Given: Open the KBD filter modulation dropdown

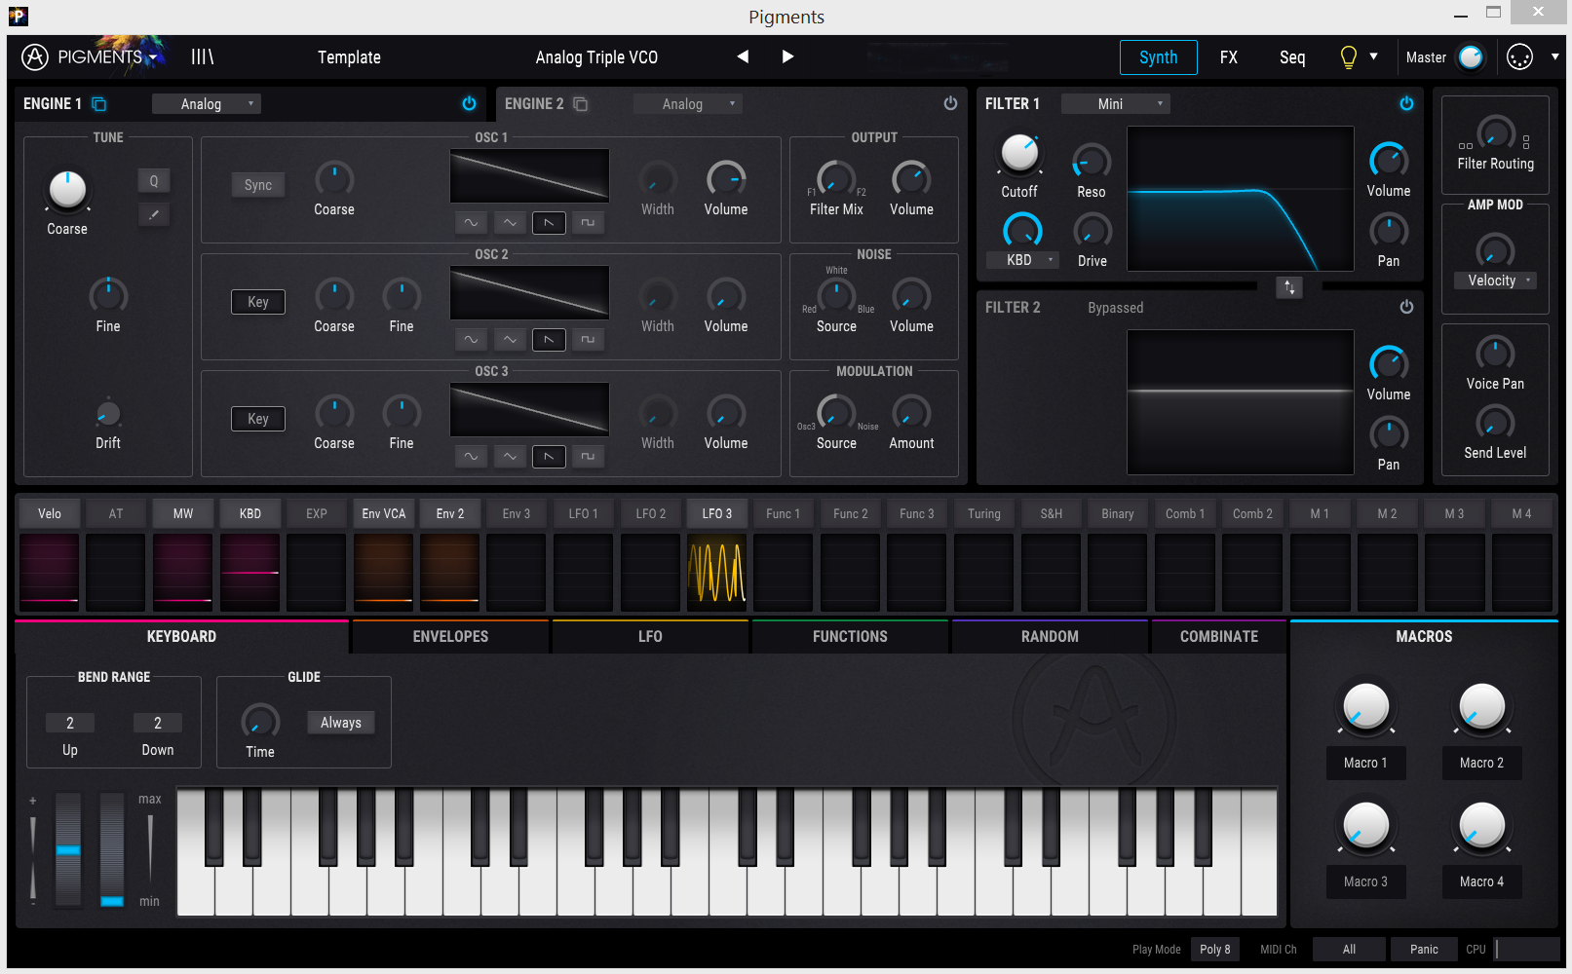Looking at the screenshot, I should tap(1022, 260).
